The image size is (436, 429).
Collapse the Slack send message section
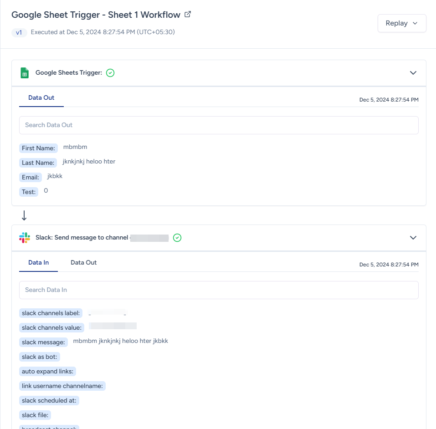(x=413, y=238)
